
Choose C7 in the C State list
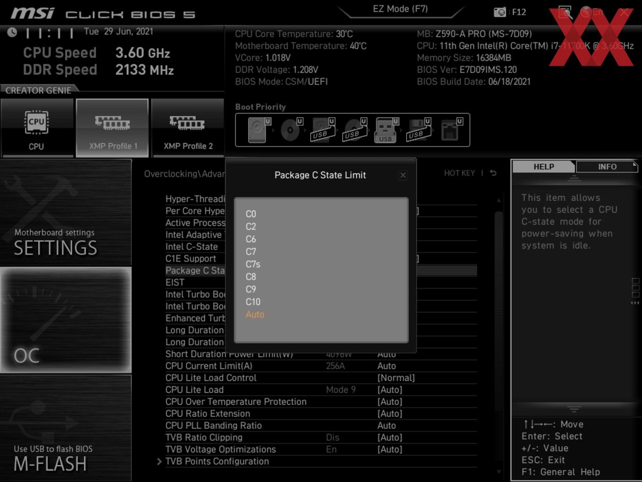251,252
